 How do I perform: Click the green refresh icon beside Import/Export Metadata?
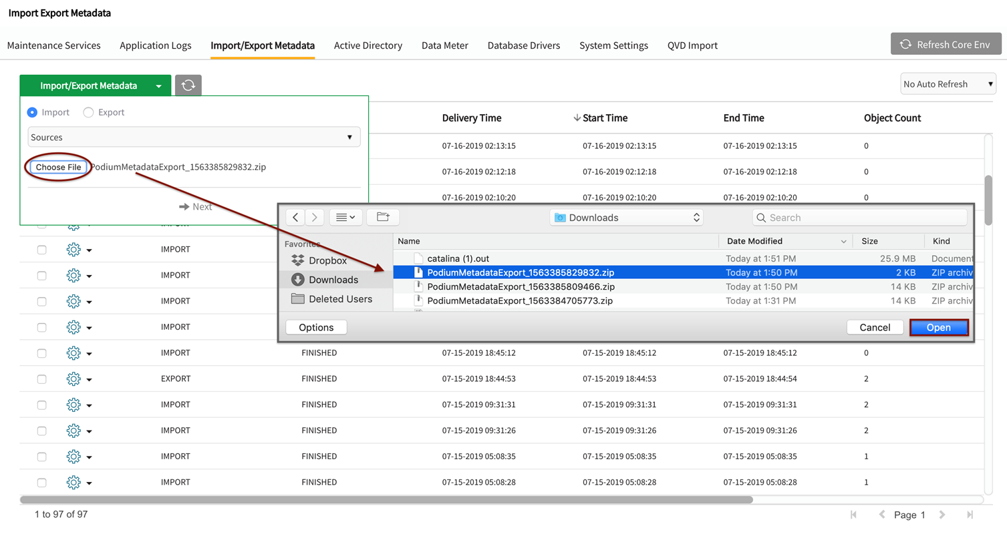click(x=188, y=85)
